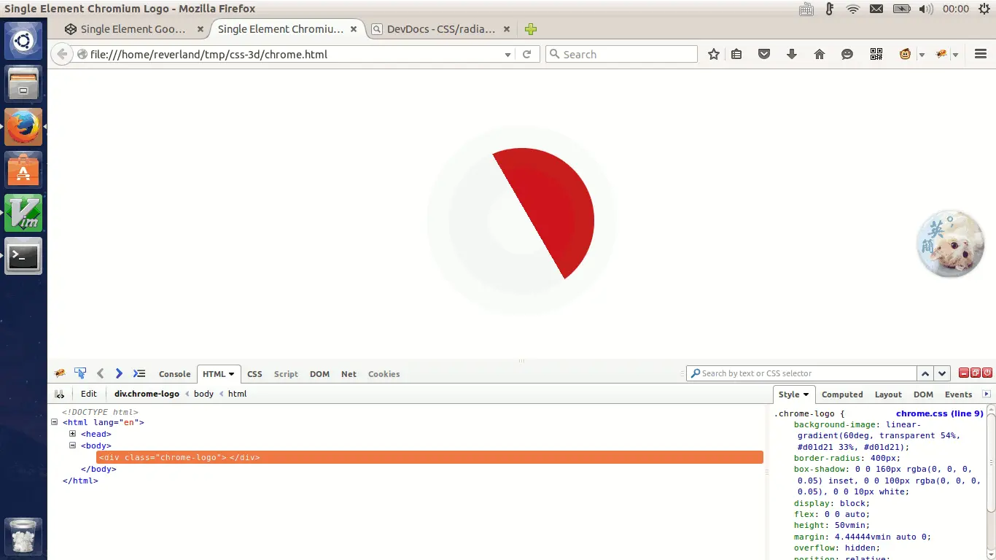Open the Wi-Fi network indicator
Viewport: 996px width, 560px height.
point(853,9)
